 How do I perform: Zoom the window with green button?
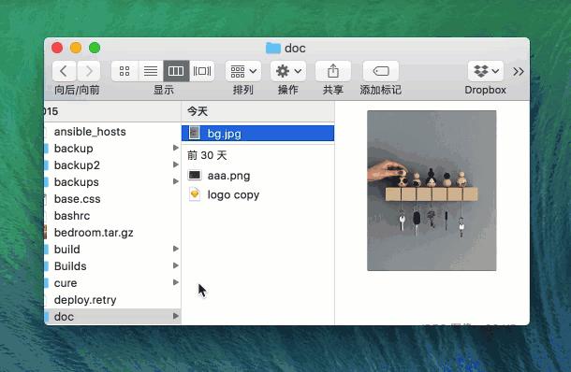coord(95,48)
